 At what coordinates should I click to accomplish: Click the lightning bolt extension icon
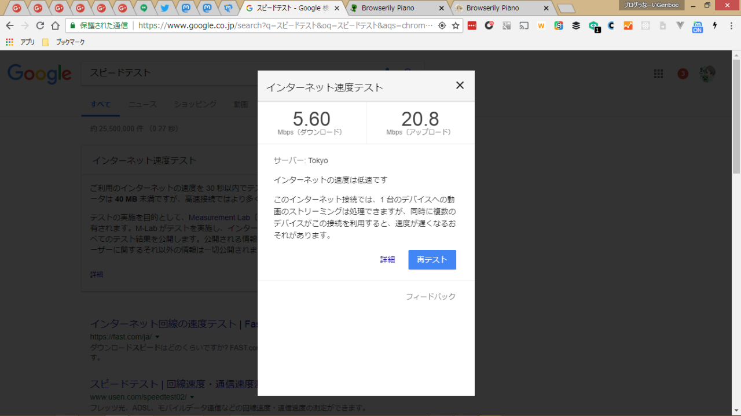point(715,25)
